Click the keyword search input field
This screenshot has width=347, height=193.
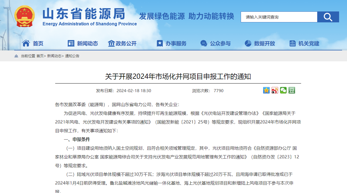[x=279, y=17]
